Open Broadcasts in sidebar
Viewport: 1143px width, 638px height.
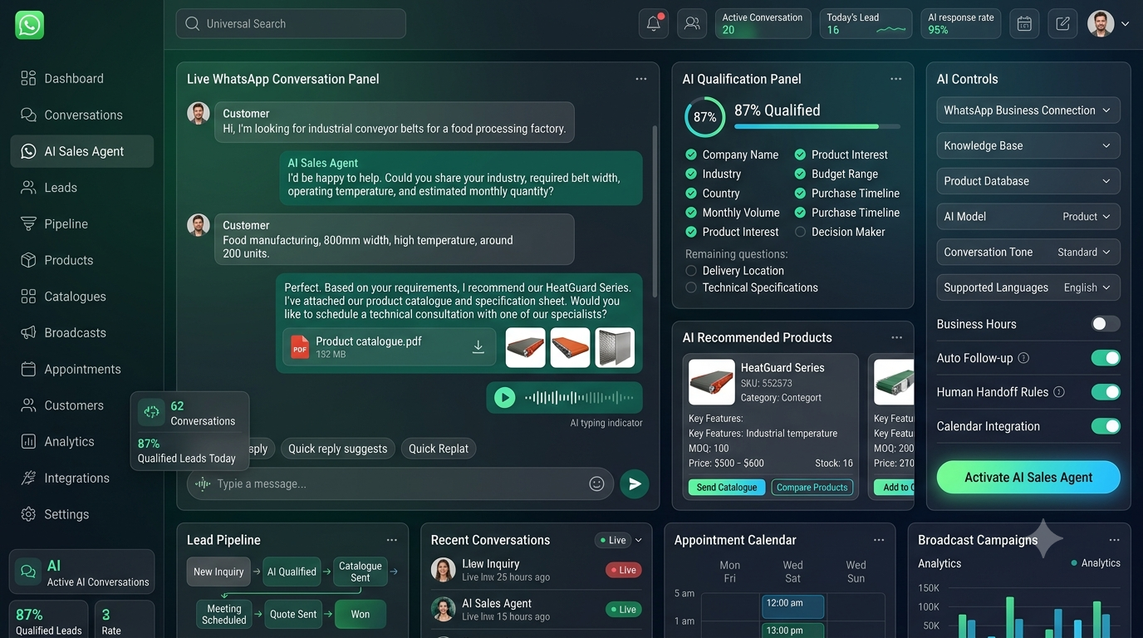(x=81, y=332)
